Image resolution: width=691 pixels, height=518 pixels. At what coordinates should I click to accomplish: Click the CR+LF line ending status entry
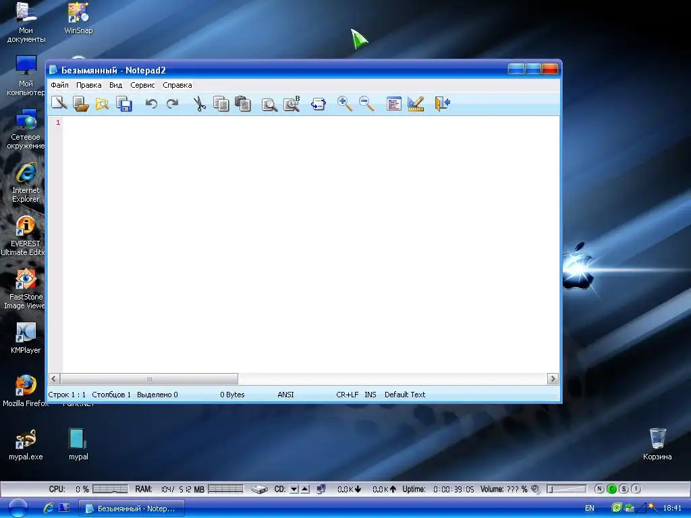point(348,395)
